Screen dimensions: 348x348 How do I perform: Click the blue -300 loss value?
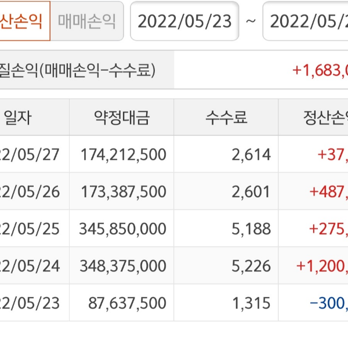pos(328,303)
